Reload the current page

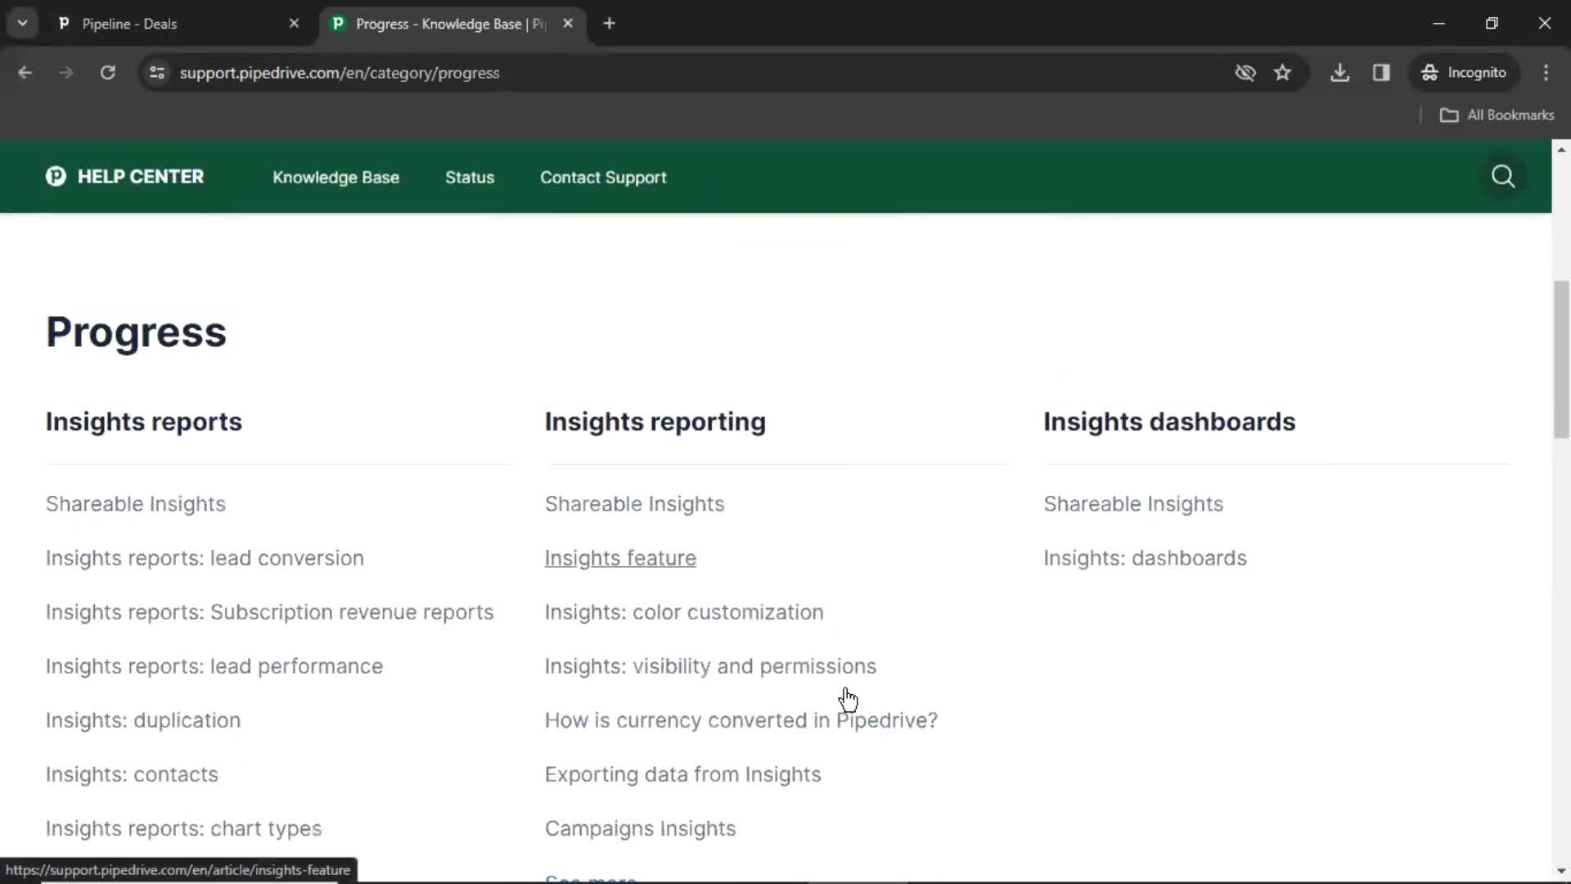pyautogui.click(x=107, y=73)
